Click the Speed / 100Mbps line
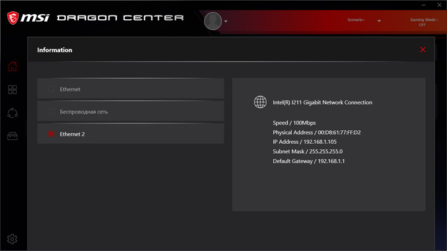The height and width of the screenshot is (251, 447). [294, 123]
